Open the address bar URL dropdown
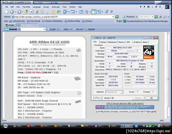The image size is (172, 134). (113, 17)
